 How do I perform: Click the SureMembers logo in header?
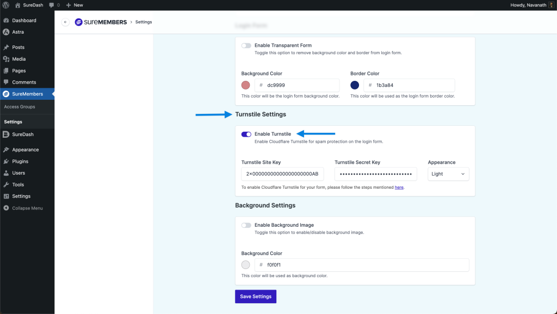101,22
